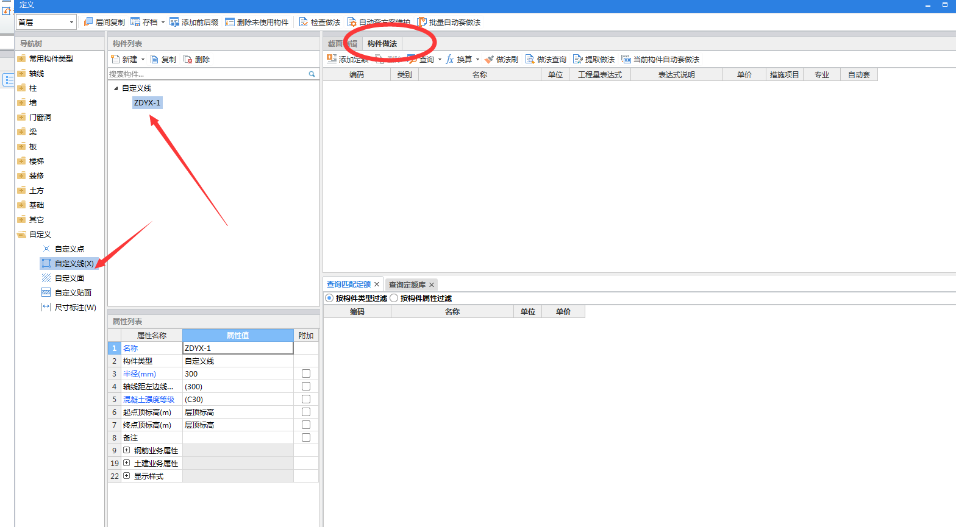Screen dimensions: 956x527
Task: Switch to the 查询定额库 tab
Action: click(407, 285)
